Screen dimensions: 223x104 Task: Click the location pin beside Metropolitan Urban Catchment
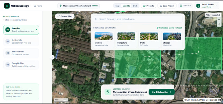pos(61,6)
